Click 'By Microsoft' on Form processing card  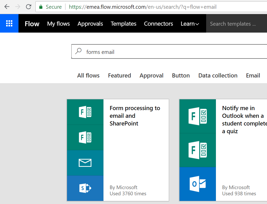123,187
